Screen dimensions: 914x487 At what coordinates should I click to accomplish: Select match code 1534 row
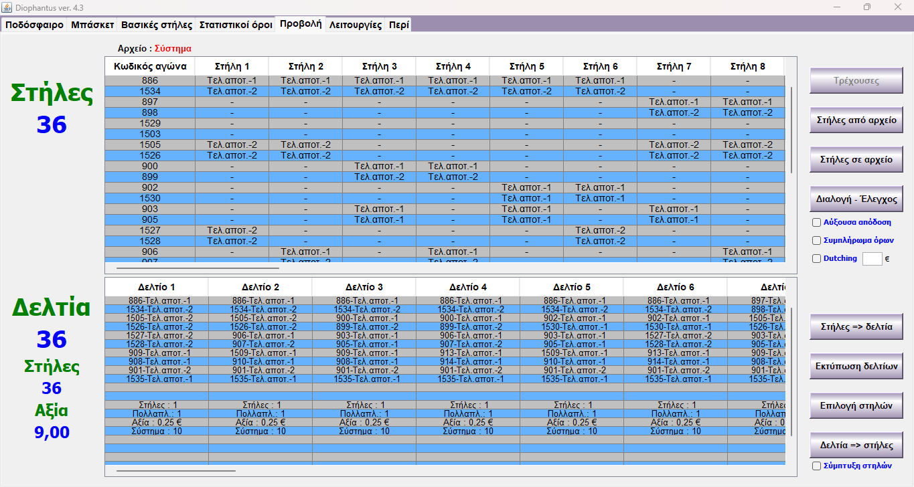pyautogui.click(x=445, y=92)
